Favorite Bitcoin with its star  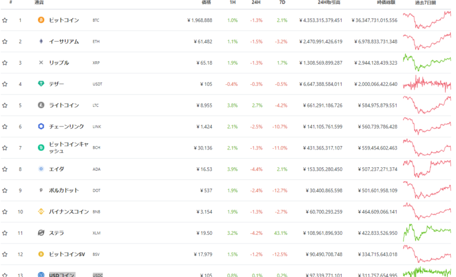pyautogui.click(x=5, y=20)
